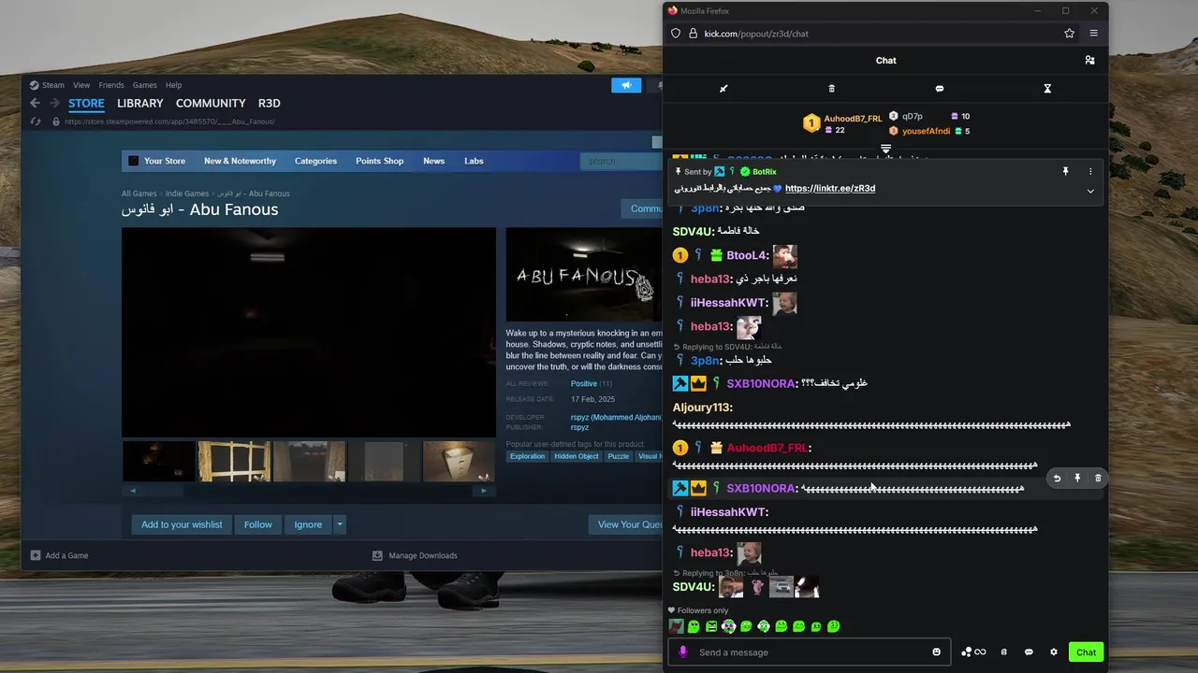This screenshot has width=1198, height=673.
Task: Click the Indie Games breadcrumb link
Action: (187, 193)
